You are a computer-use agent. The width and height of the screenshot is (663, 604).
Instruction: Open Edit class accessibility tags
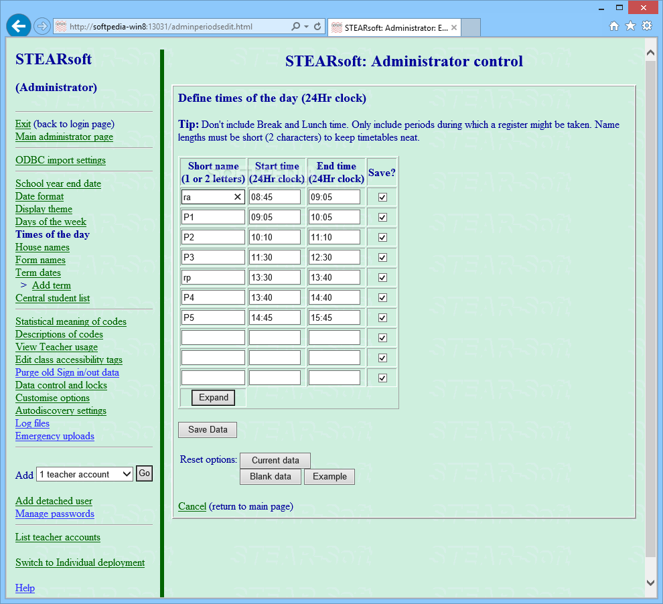tap(69, 360)
